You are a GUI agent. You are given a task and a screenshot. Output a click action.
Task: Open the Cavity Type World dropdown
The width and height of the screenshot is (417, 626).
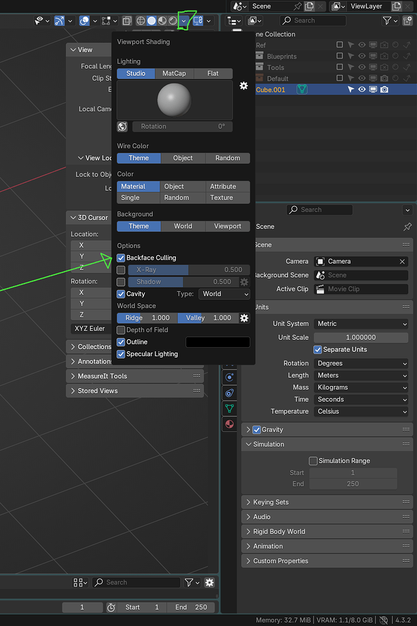224,294
